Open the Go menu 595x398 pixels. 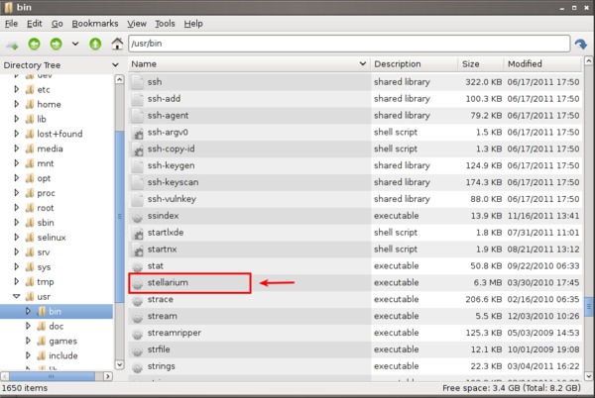point(57,24)
